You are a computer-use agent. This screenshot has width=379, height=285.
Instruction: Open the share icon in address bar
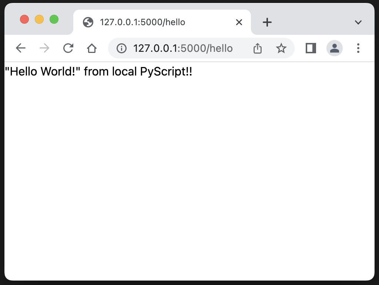[257, 48]
